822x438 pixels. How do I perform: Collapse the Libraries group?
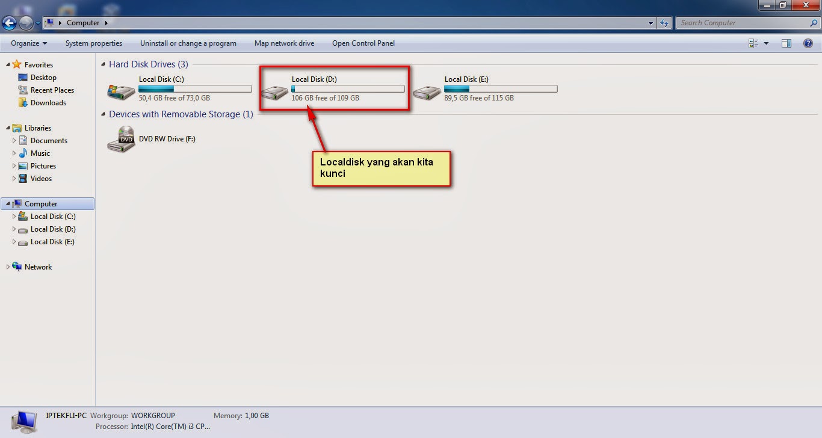coord(8,128)
